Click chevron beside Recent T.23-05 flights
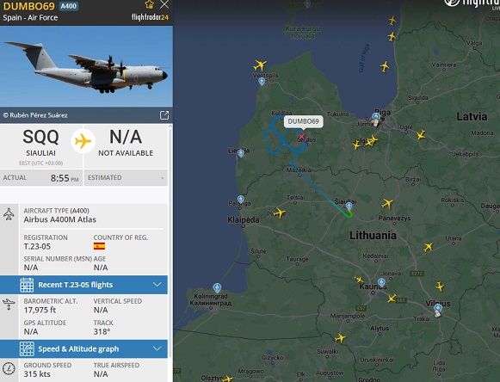500x382 pixels. 157,285
